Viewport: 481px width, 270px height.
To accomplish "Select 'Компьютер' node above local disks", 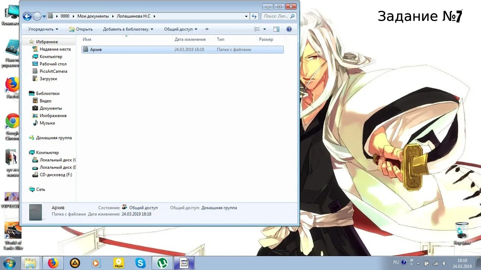I will (x=47, y=153).
